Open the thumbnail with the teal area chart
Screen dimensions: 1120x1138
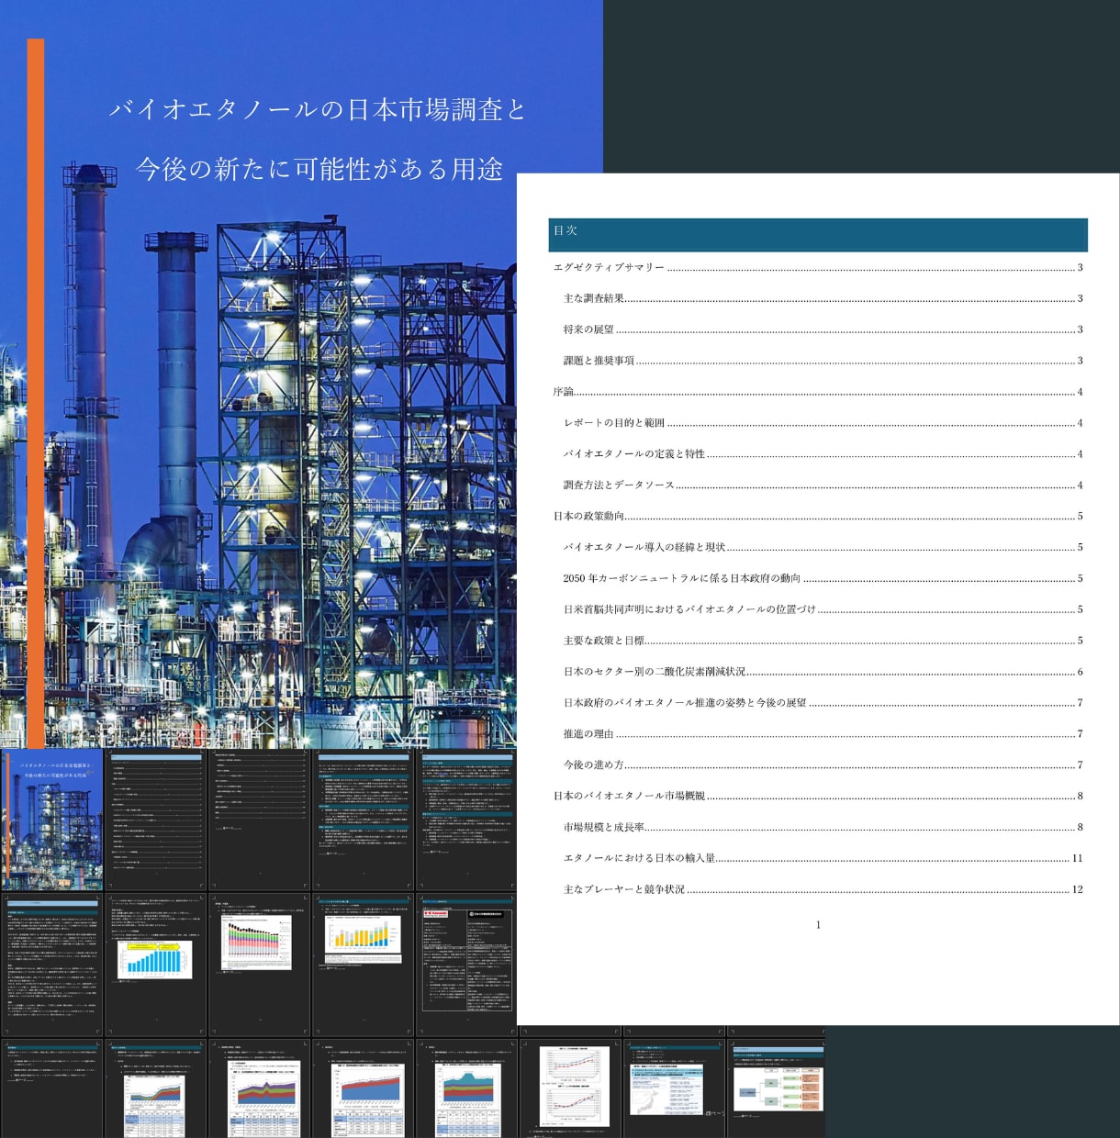point(466,1088)
